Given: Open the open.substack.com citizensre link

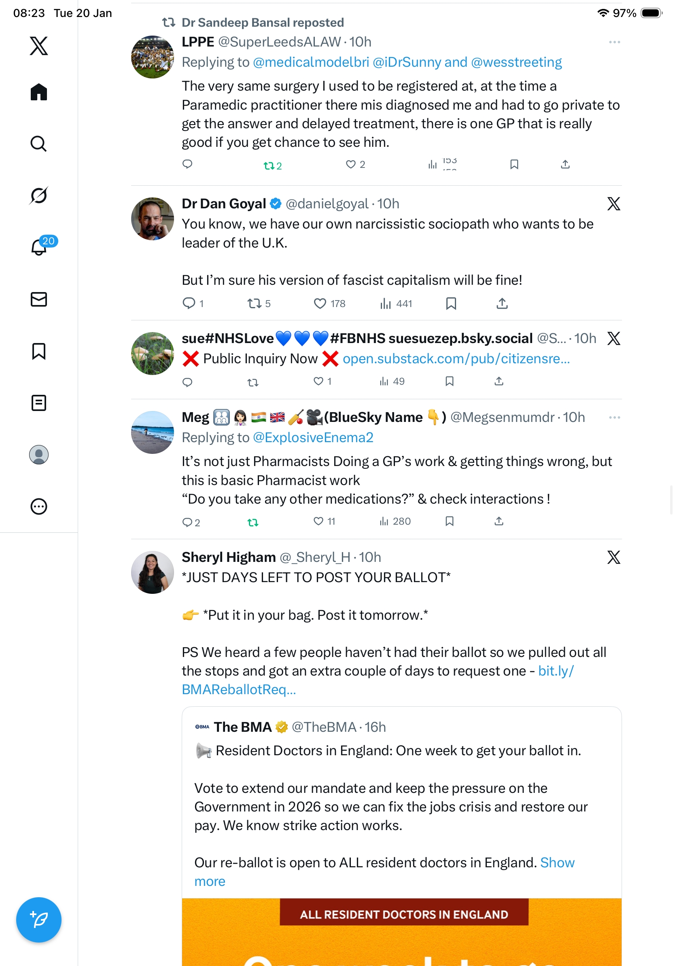Looking at the screenshot, I should click(x=456, y=358).
